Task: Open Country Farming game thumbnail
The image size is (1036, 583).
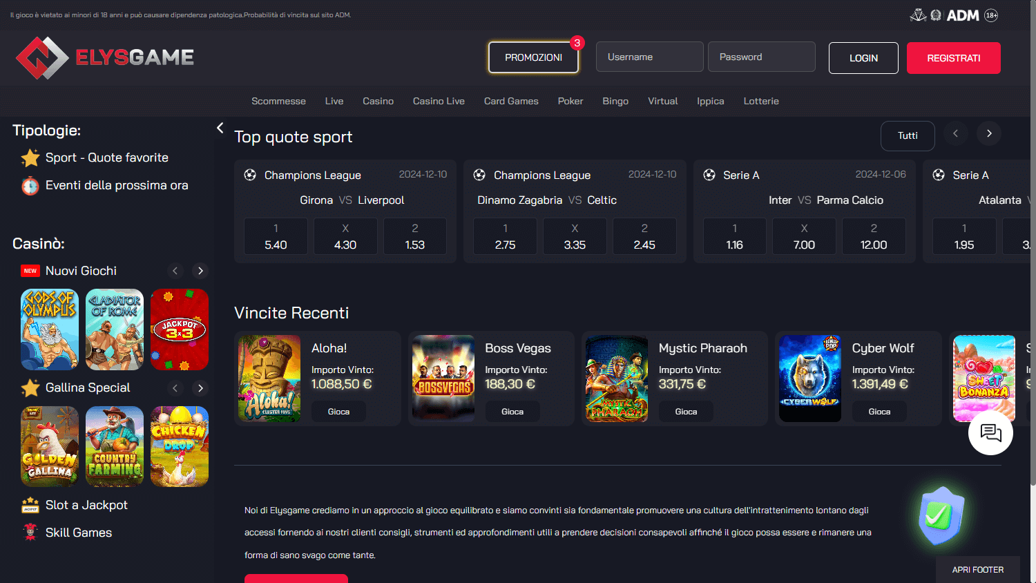Action: point(115,447)
